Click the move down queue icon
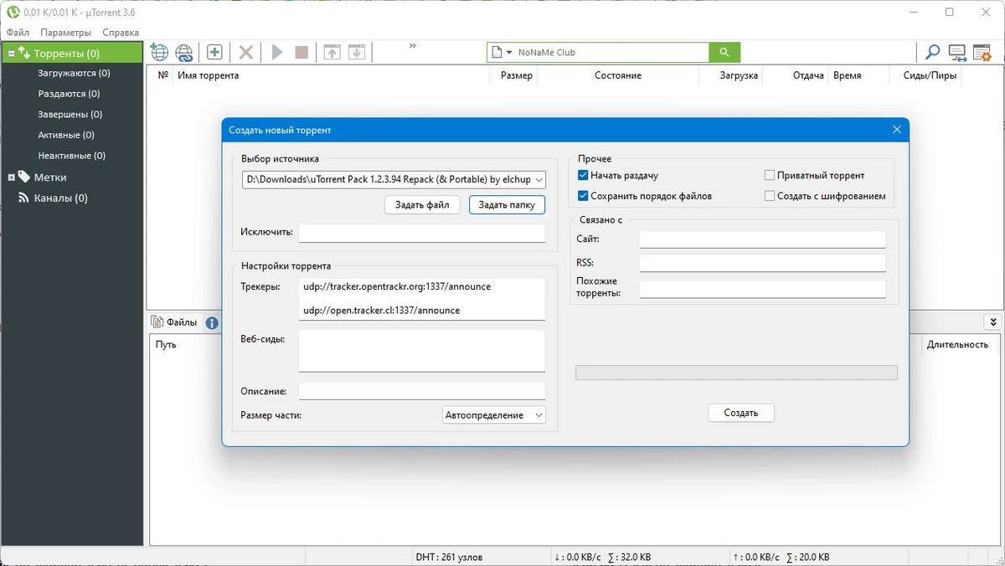Image resolution: width=1005 pixels, height=566 pixels. click(357, 52)
